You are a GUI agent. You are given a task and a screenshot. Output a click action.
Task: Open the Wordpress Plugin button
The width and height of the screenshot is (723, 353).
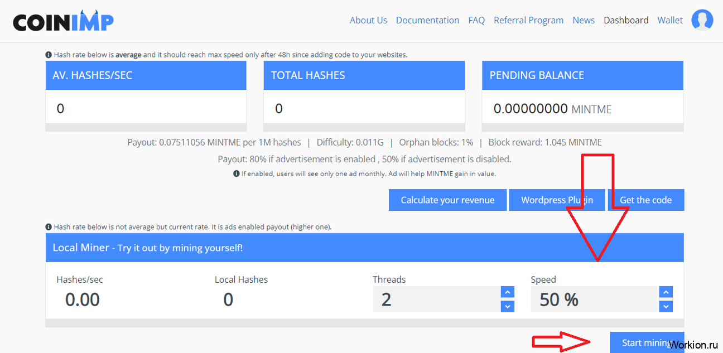557,200
